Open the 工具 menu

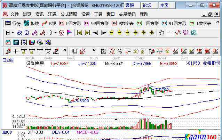[x=98, y=14]
